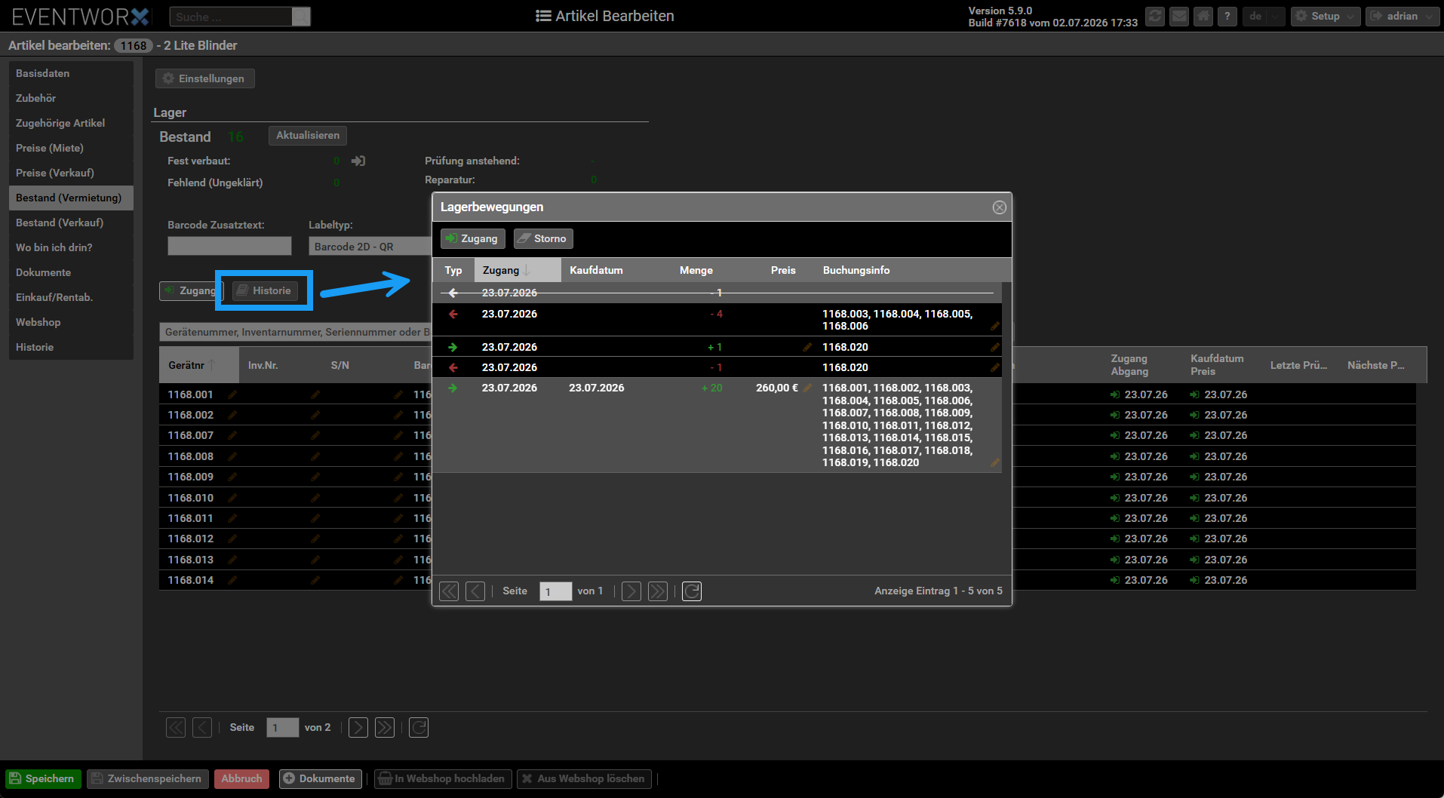This screenshot has height=798, width=1444.
Task: Go to last page in device list pager
Action: (385, 728)
